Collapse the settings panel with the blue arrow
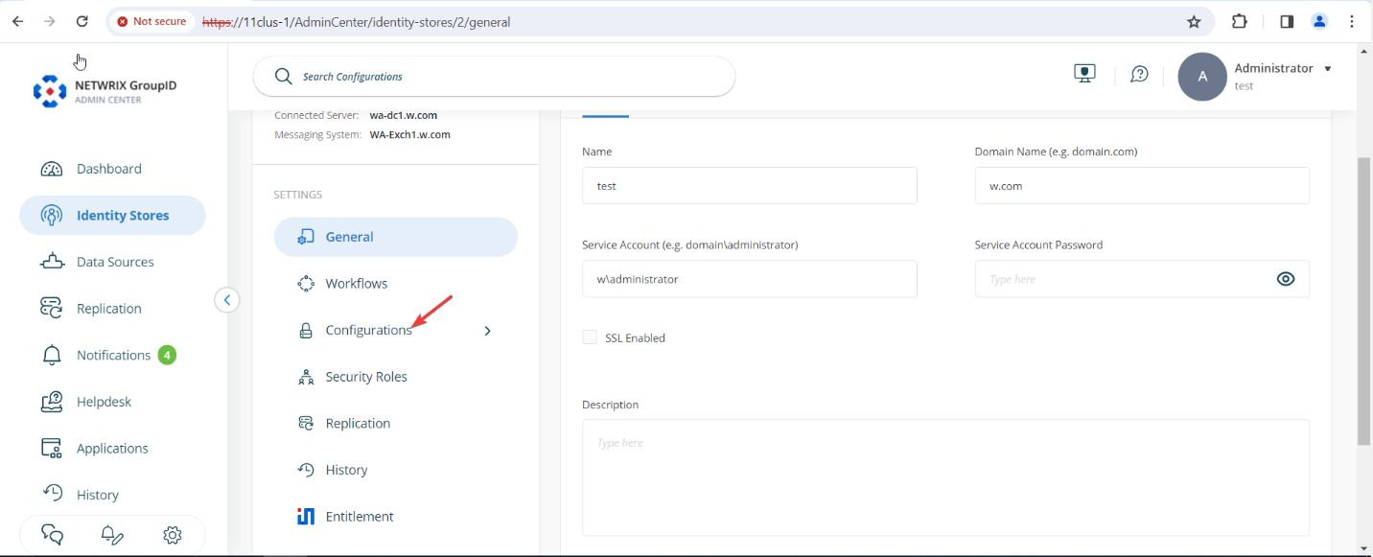1373x557 pixels. pyautogui.click(x=226, y=299)
